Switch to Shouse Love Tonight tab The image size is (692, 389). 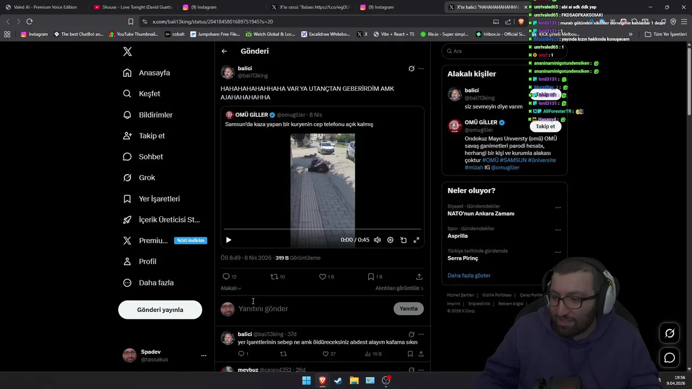(x=133, y=7)
